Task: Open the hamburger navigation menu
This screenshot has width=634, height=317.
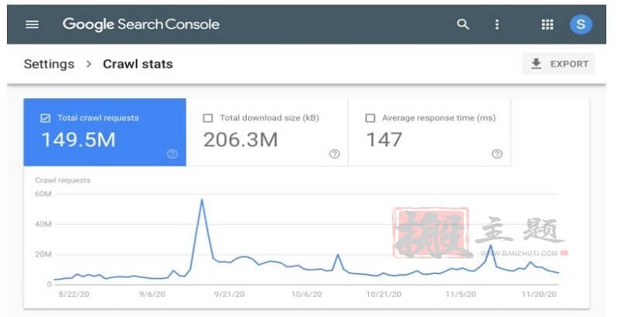Action: tap(32, 24)
